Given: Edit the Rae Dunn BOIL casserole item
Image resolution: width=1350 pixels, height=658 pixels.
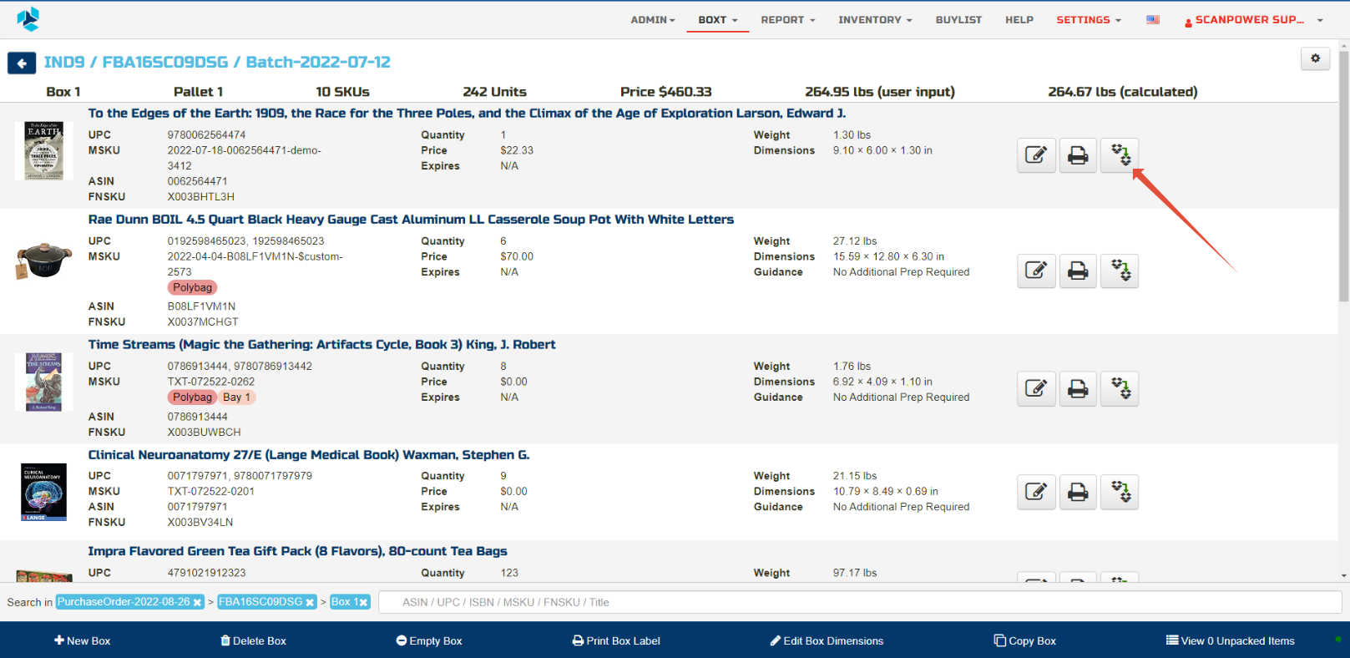Looking at the screenshot, I should click(1036, 271).
